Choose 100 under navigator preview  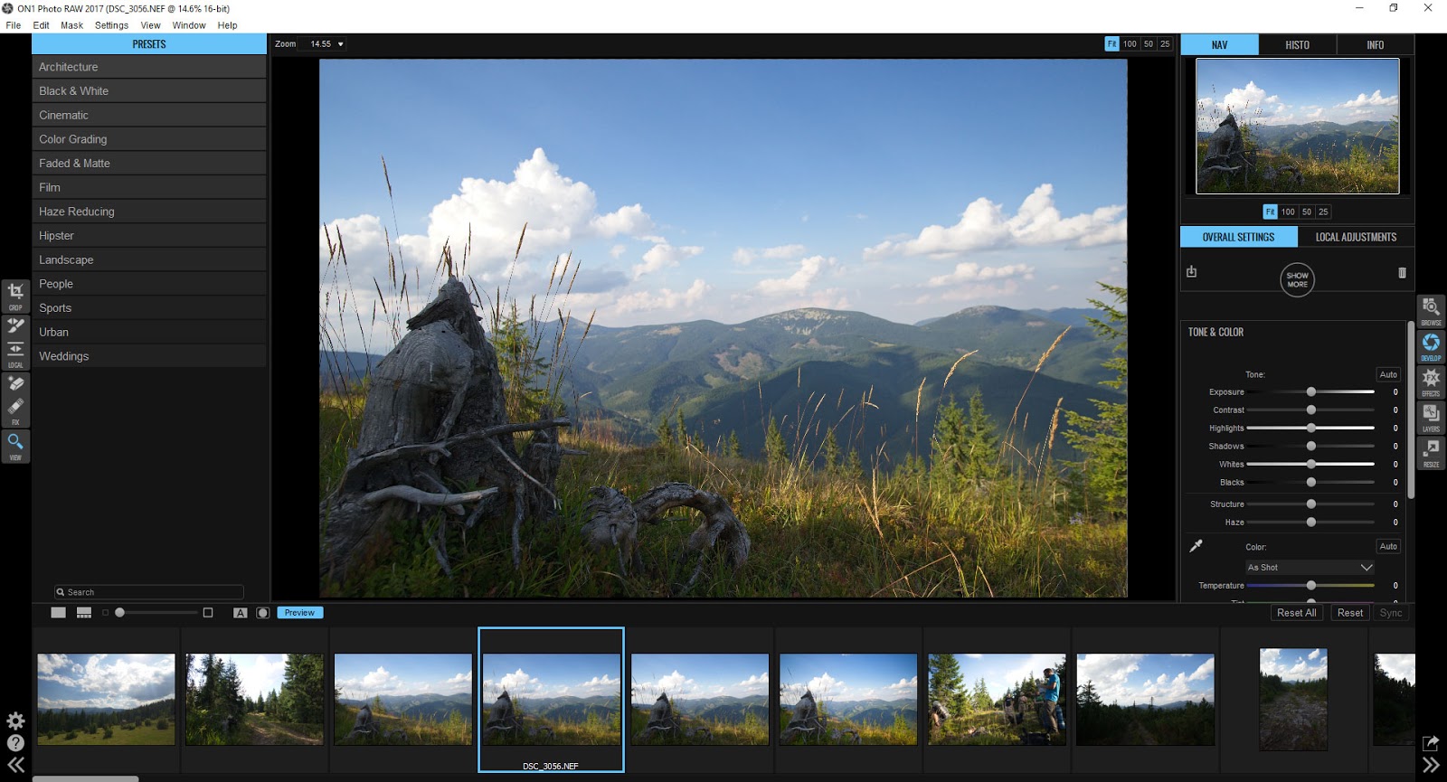click(1288, 212)
